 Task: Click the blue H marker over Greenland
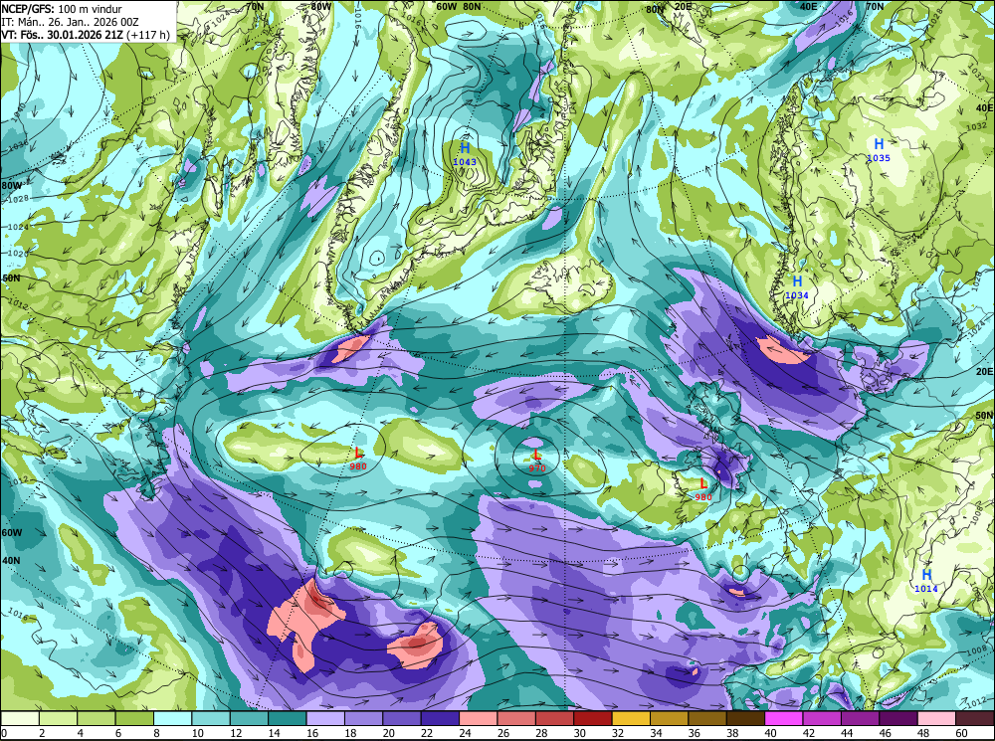coord(465,148)
